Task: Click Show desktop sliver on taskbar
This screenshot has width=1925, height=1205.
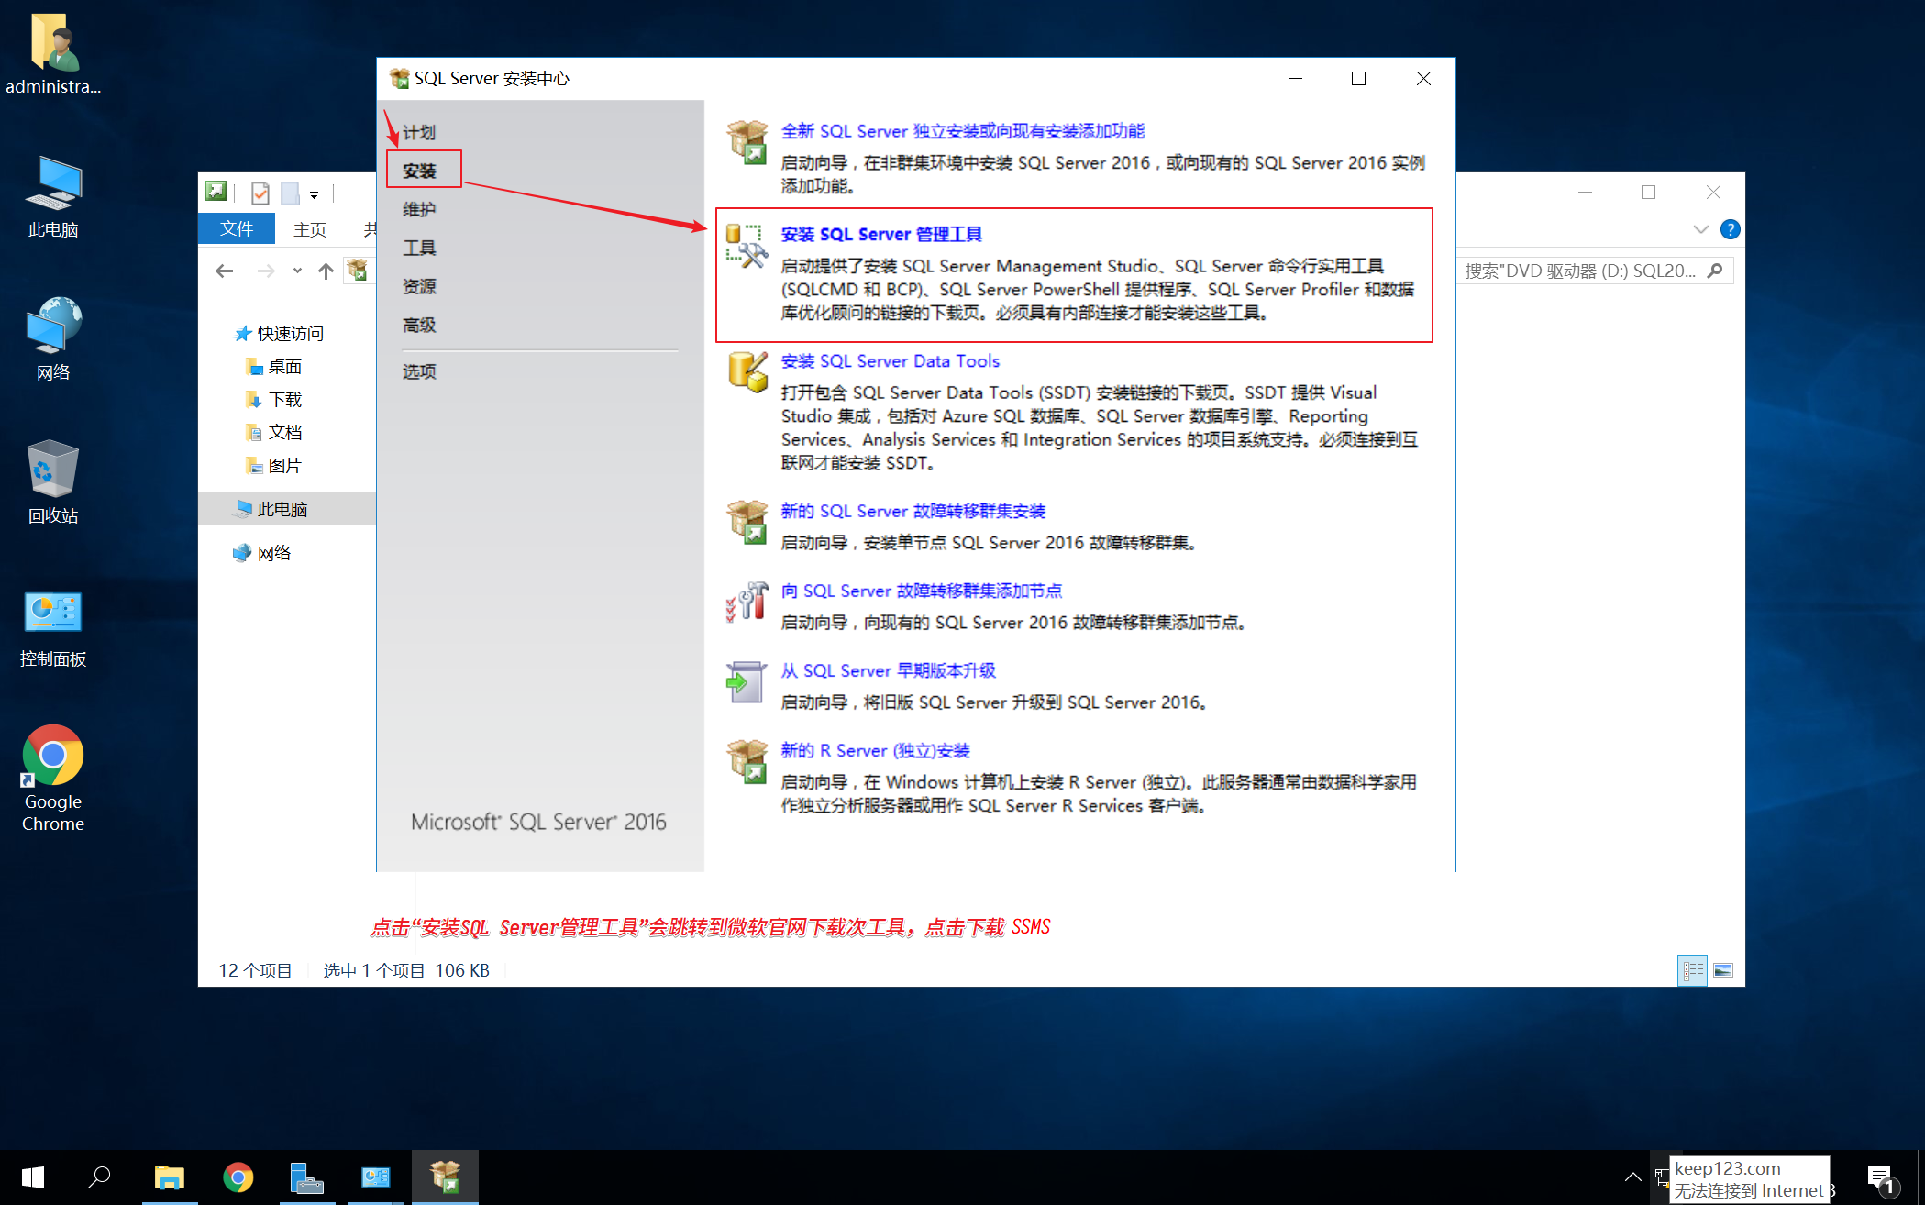Action: tap(1920, 1177)
